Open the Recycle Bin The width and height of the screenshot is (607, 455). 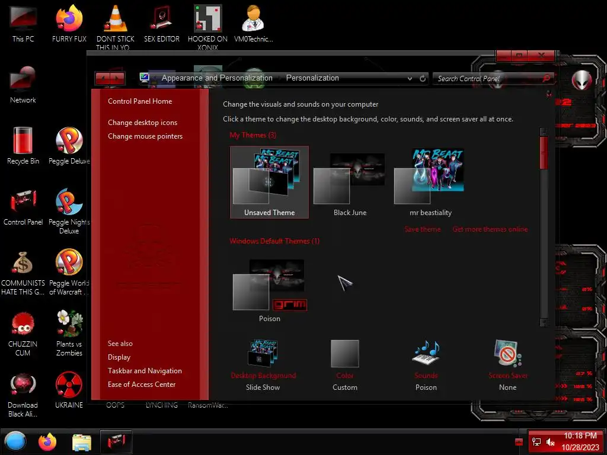pos(23,146)
